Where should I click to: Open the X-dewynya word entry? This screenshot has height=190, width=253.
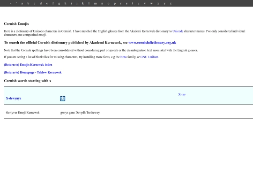(x=14, y=98)
